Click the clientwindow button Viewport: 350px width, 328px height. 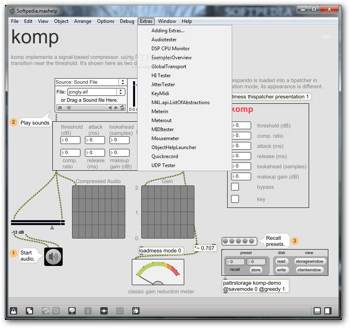[309, 270]
